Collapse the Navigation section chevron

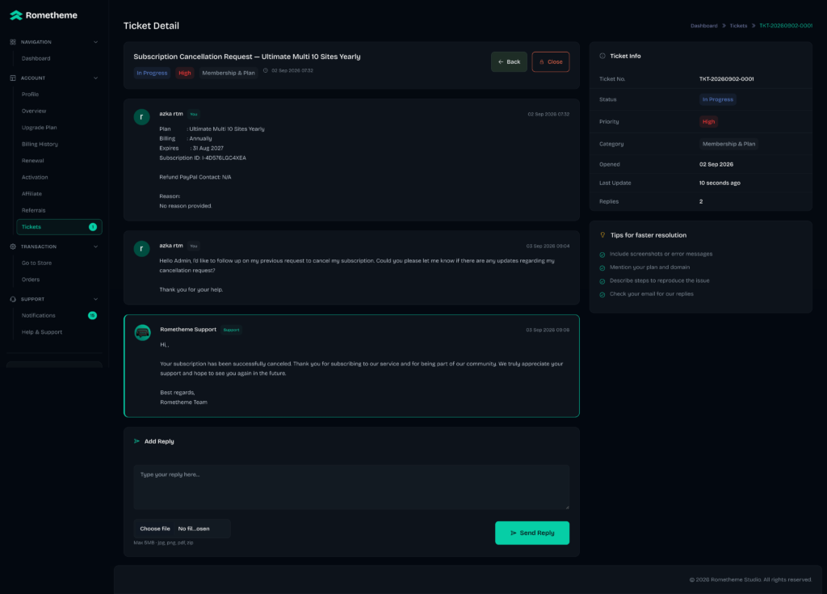(95, 42)
